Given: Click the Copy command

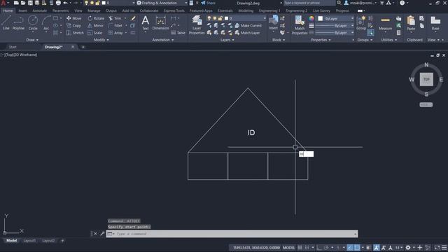Looking at the screenshot, I should pos(73,25).
